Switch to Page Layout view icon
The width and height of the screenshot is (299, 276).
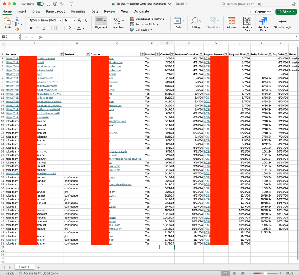tap(234, 273)
